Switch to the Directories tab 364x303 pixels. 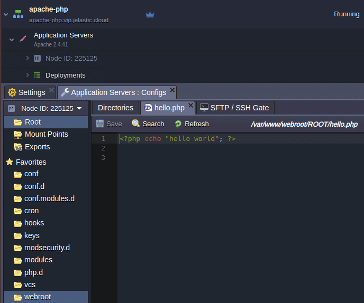[x=115, y=108]
